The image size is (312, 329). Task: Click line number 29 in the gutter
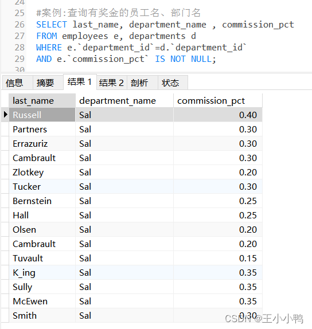coord(19,59)
